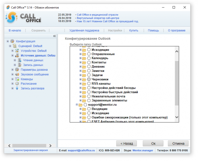Expand the Конфигурация tree node
The image size is (198, 161).
[8, 41]
